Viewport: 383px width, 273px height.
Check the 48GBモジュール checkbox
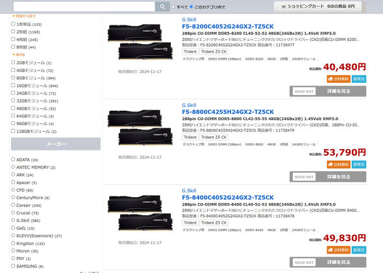[x=13, y=108]
